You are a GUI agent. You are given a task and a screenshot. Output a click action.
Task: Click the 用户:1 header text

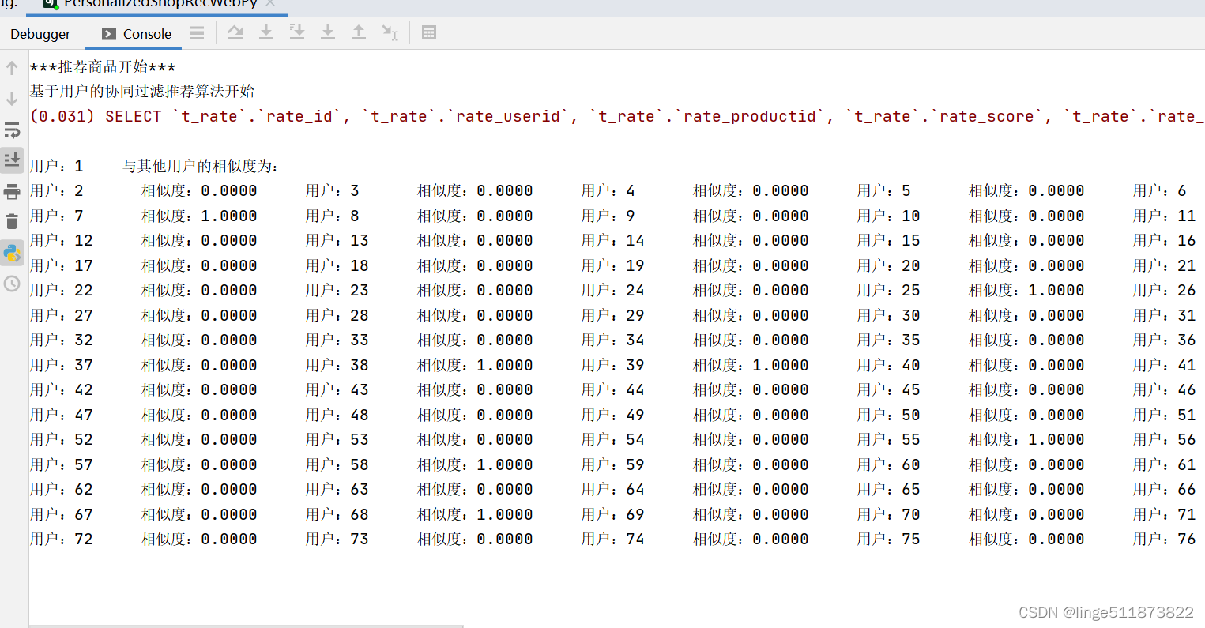(57, 166)
